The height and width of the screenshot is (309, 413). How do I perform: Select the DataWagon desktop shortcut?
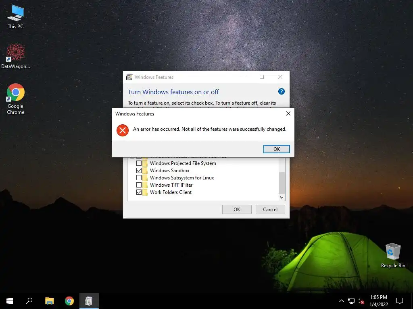click(x=16, y=56)
